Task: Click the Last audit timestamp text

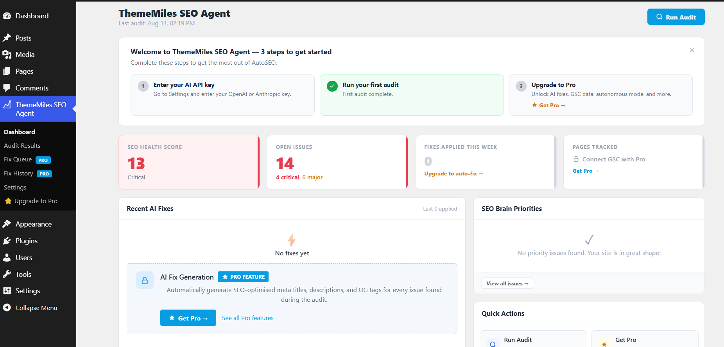Action: (x=157, y=23)
